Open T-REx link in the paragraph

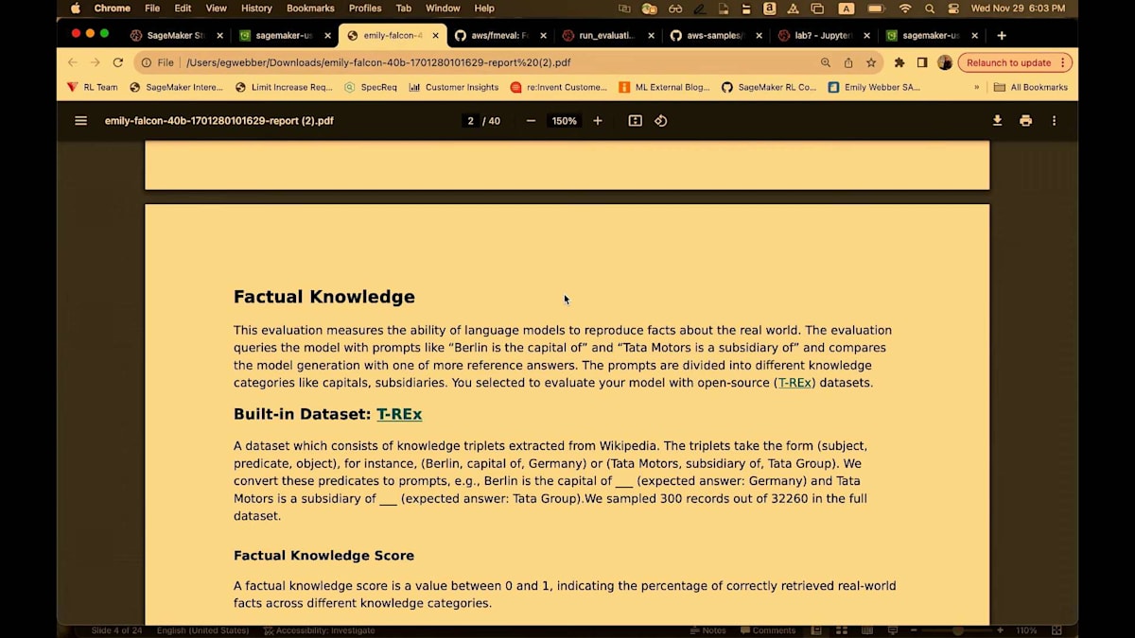794,383
